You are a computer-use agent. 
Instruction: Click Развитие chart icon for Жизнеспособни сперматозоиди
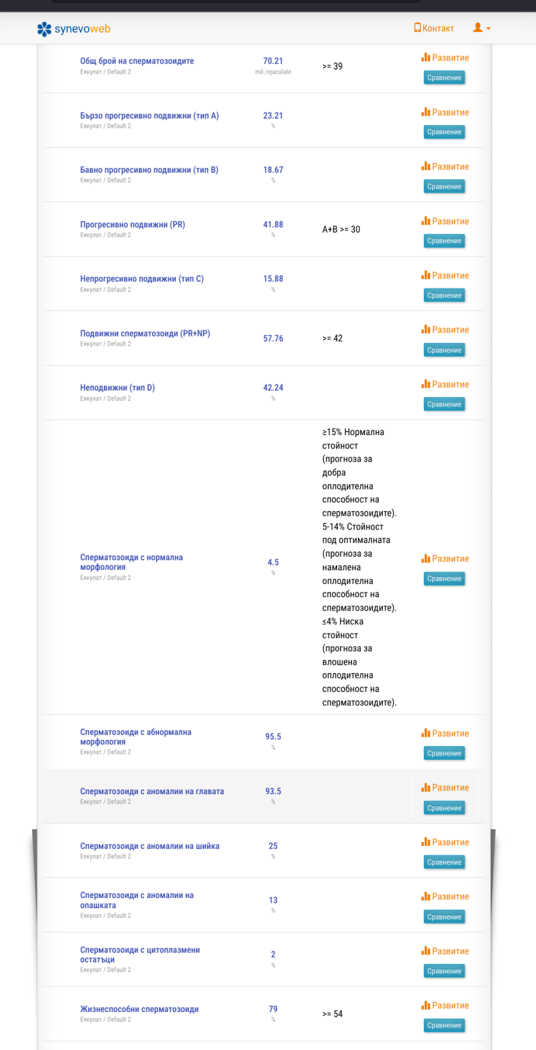[426, 1005]
